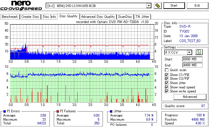Open the Advanced Disc Quality tab
Screen dimensions: 209x127
[98, 17]
